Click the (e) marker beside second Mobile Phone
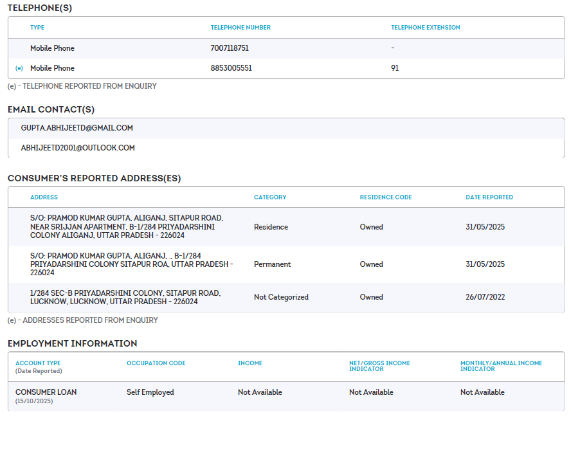The image size is (571, 454). pos(19,68)
